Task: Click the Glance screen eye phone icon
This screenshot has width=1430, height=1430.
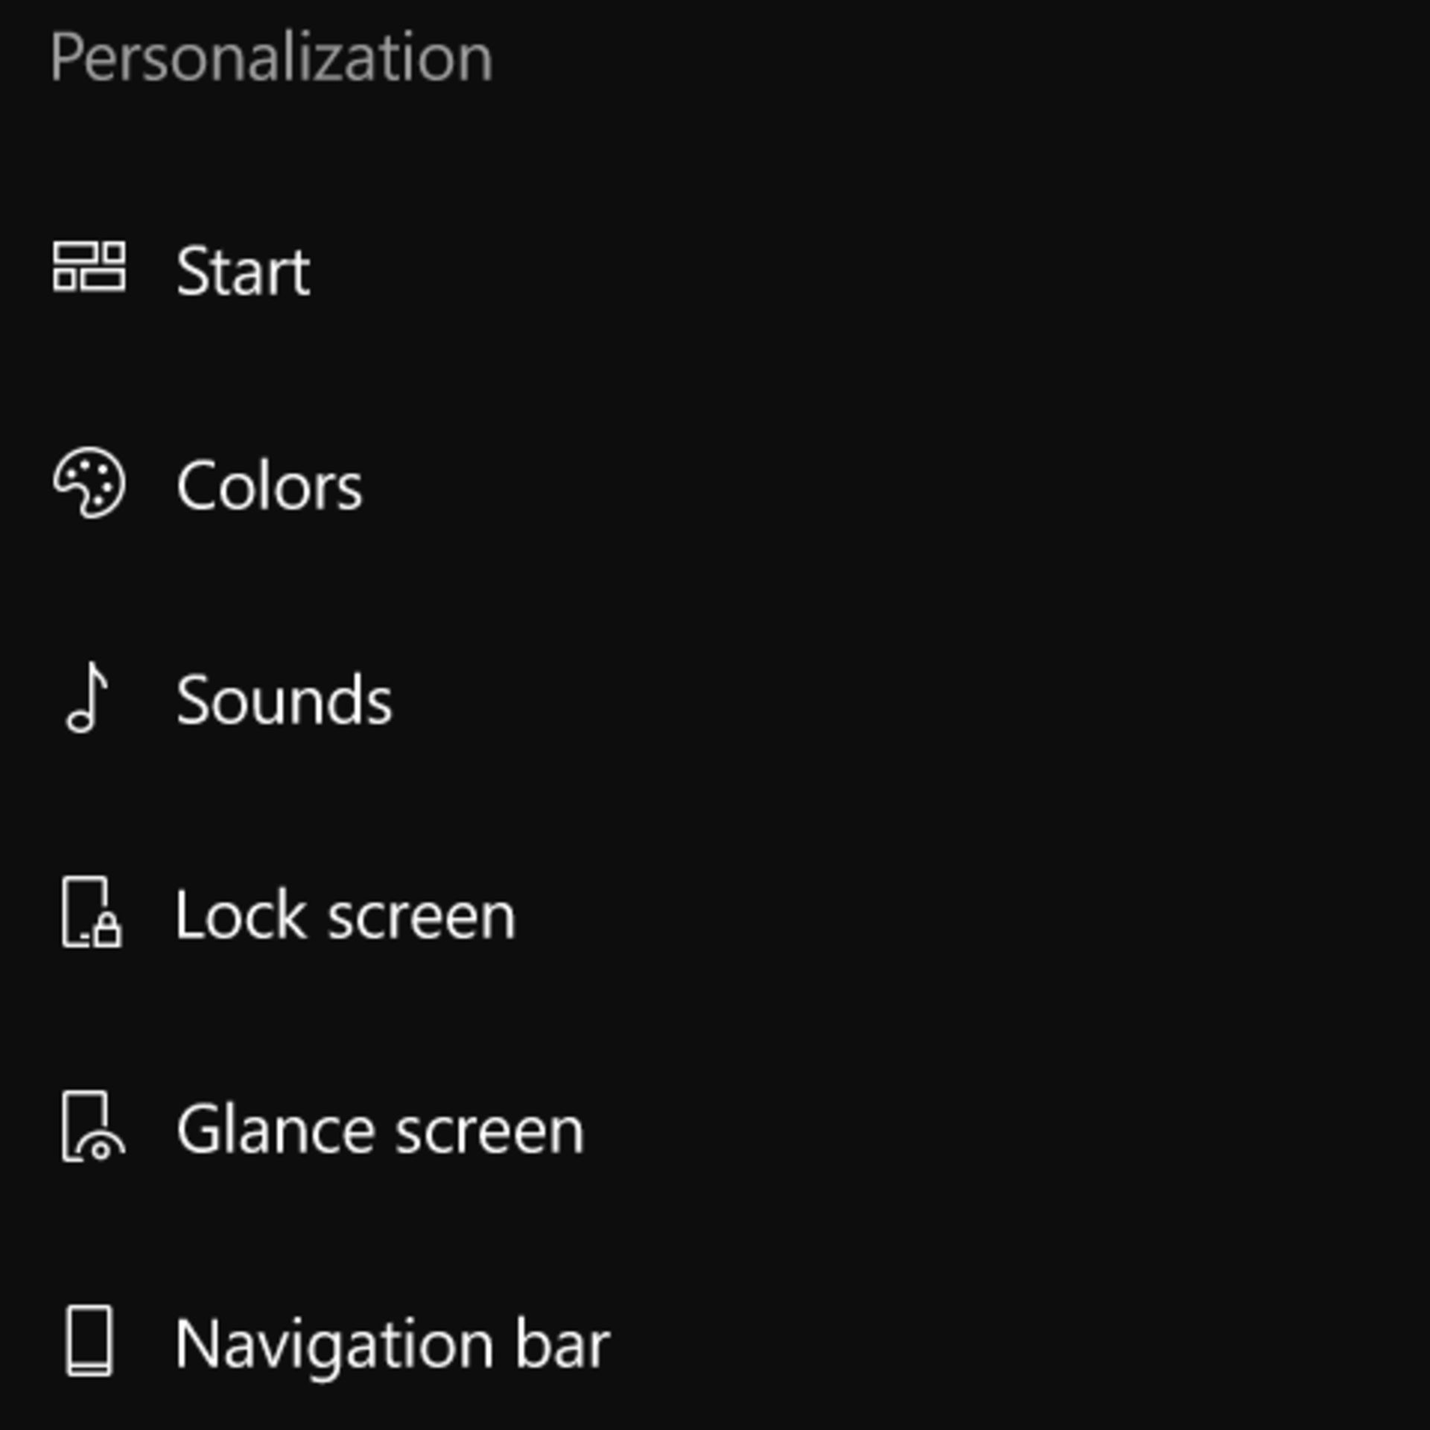Action: pyautogui.click(x=92, y=1128)
